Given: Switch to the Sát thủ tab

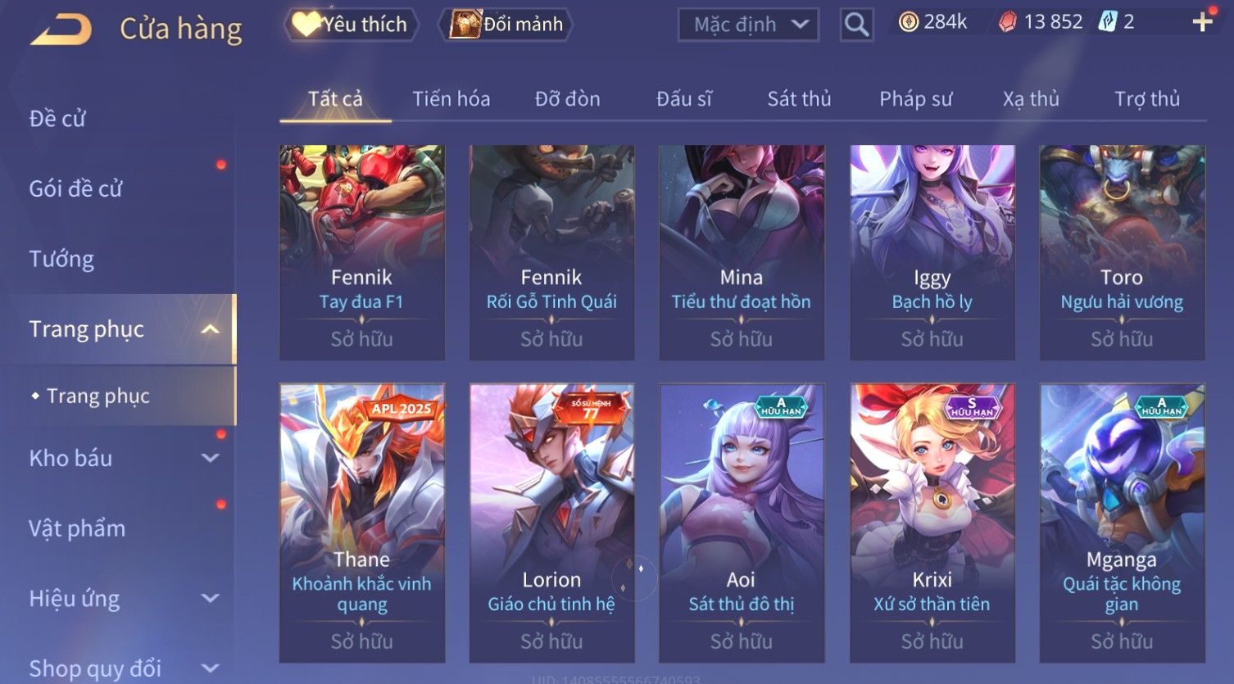Looking at the screenshot, I should point(799,99).
